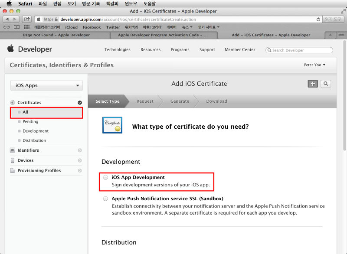Add a new tab with plus icon
The image size is (347, 254).
point(330,35)
